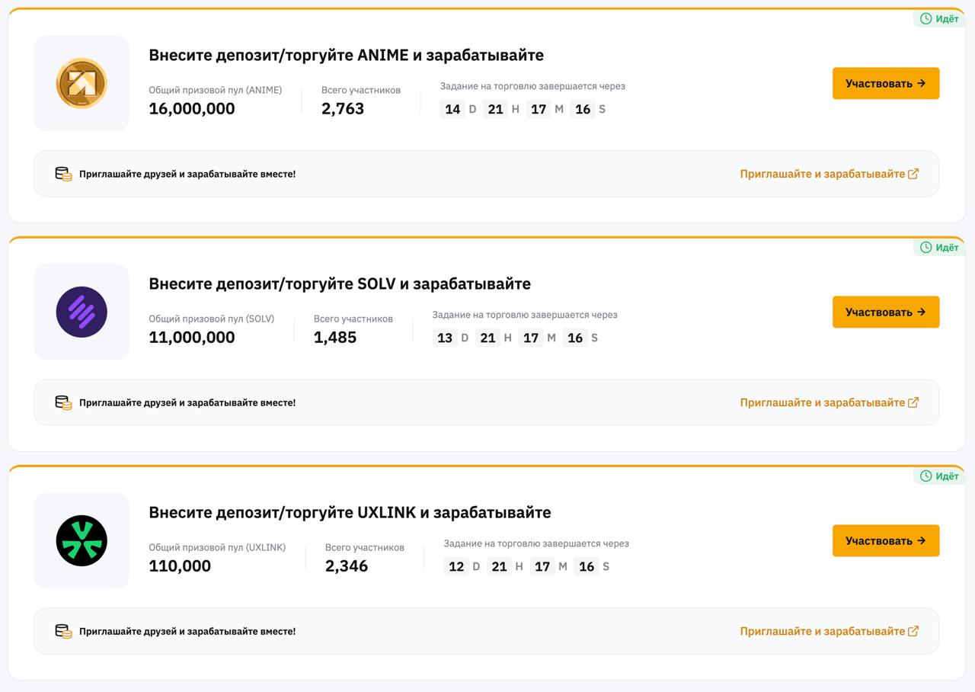Click Идёт status badge on SOLV card
The height and width of the screenshot is (692, 975).
[x=939, y=247]
